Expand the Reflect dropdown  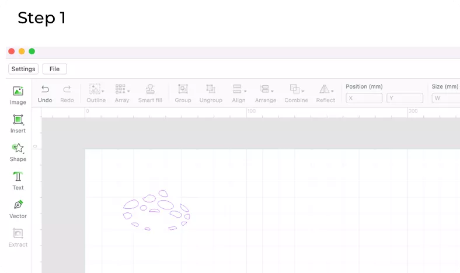pyautogui.click(x=332, y=91)
